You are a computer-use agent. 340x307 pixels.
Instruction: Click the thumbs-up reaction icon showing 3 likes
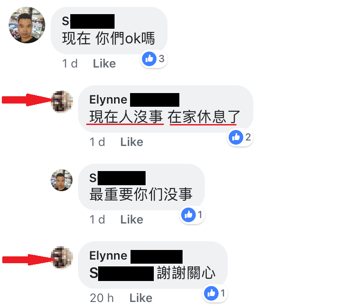coord(149,58)
